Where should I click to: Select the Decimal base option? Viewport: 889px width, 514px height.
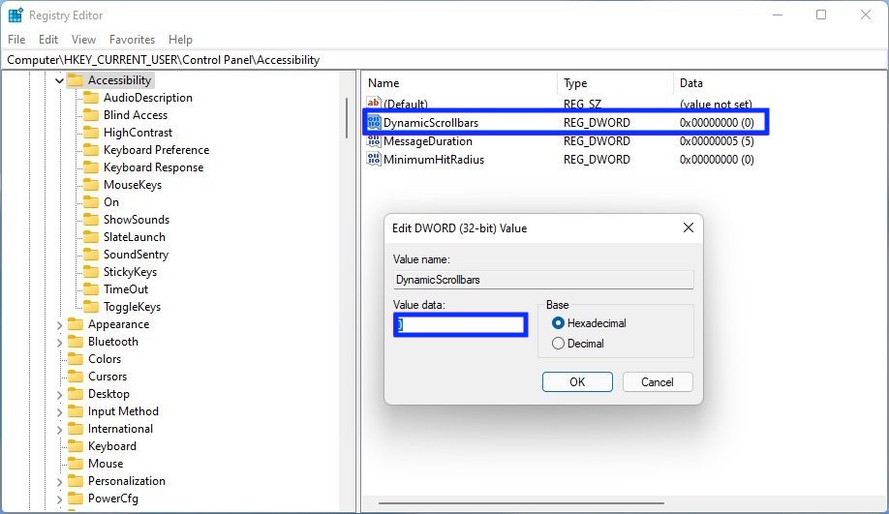(558, 344)
